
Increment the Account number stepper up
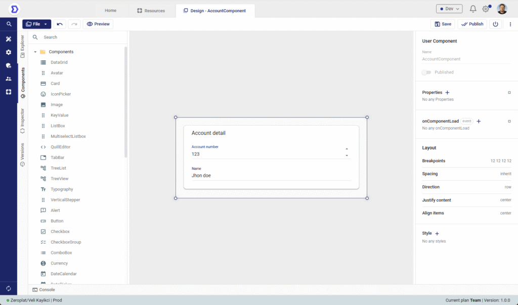(347, 149)
